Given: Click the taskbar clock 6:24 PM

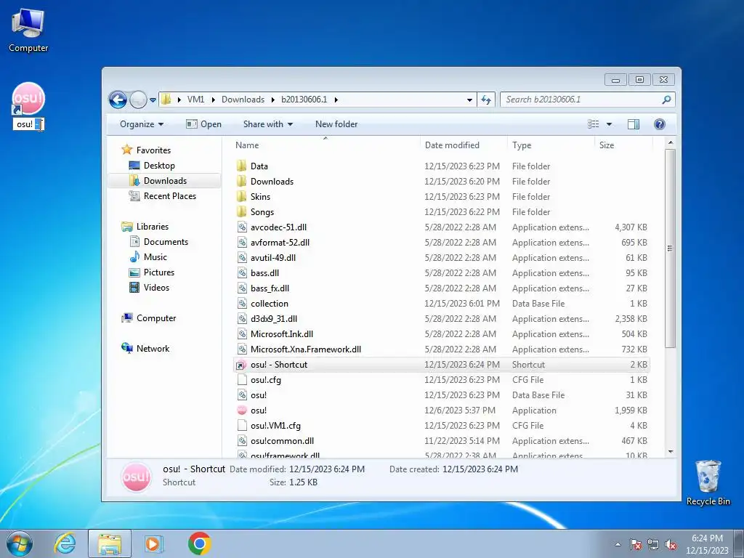Looking at the screenshot, I should coord(707,544).
